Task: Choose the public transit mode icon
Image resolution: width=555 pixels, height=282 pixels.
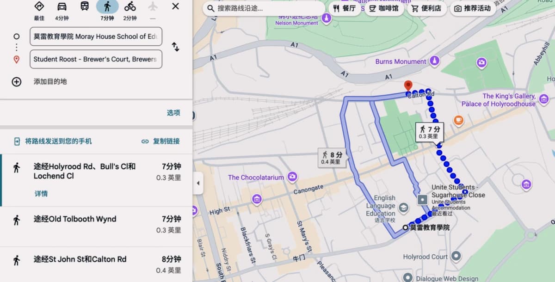Action: pos(85,6)
